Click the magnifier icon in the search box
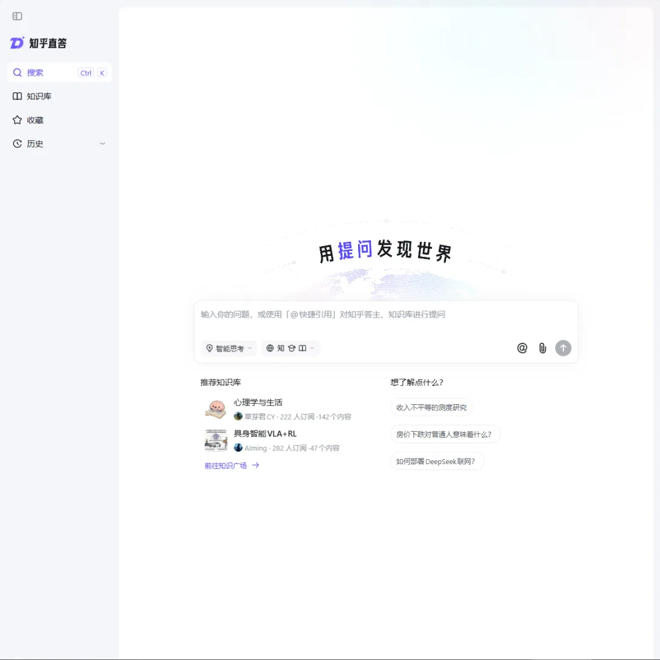Image resolution: width=660 pixels, height=660 pixels. point(17,73)
